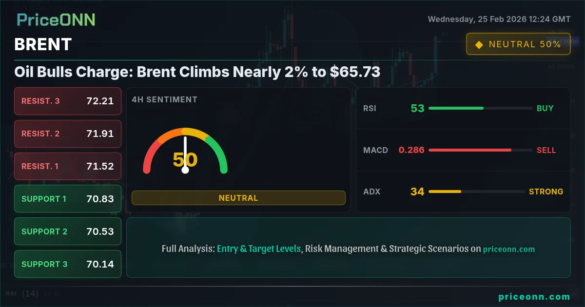This screenshot has height=307, width=585.
Task: Click the date and time stamp
Action: click(499, 19)
